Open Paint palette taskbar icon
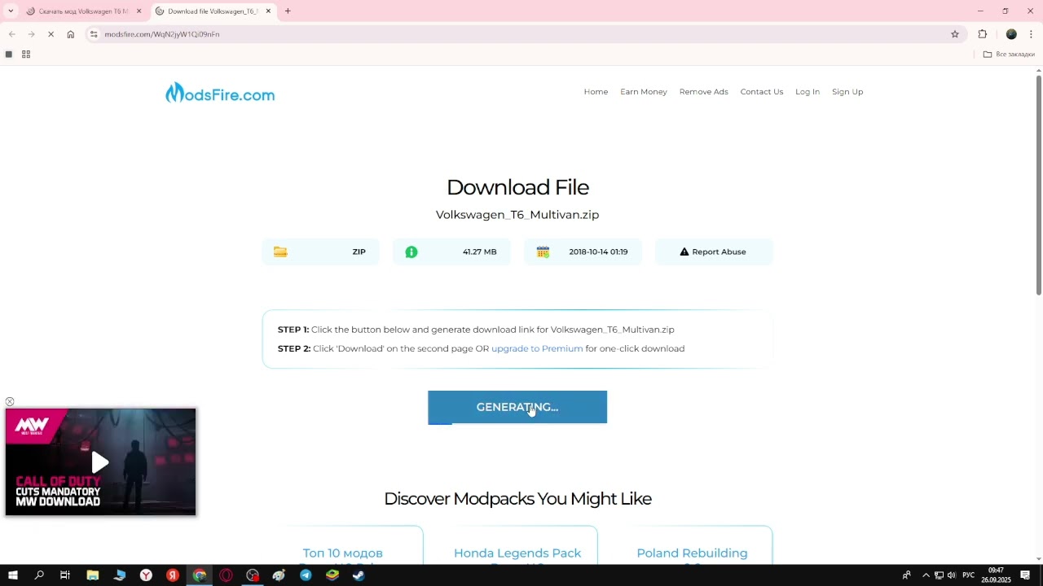Screen dimensions: 1043x586 pos(279,575)
